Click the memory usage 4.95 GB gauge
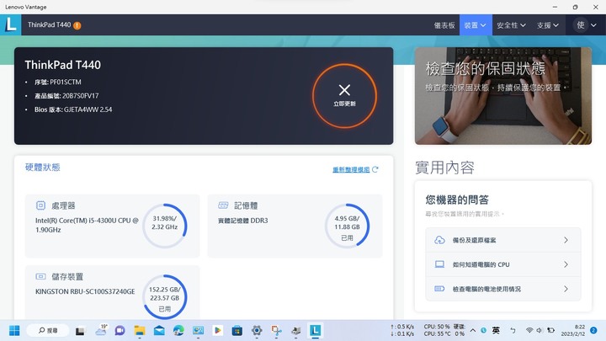 click(347, 226)
